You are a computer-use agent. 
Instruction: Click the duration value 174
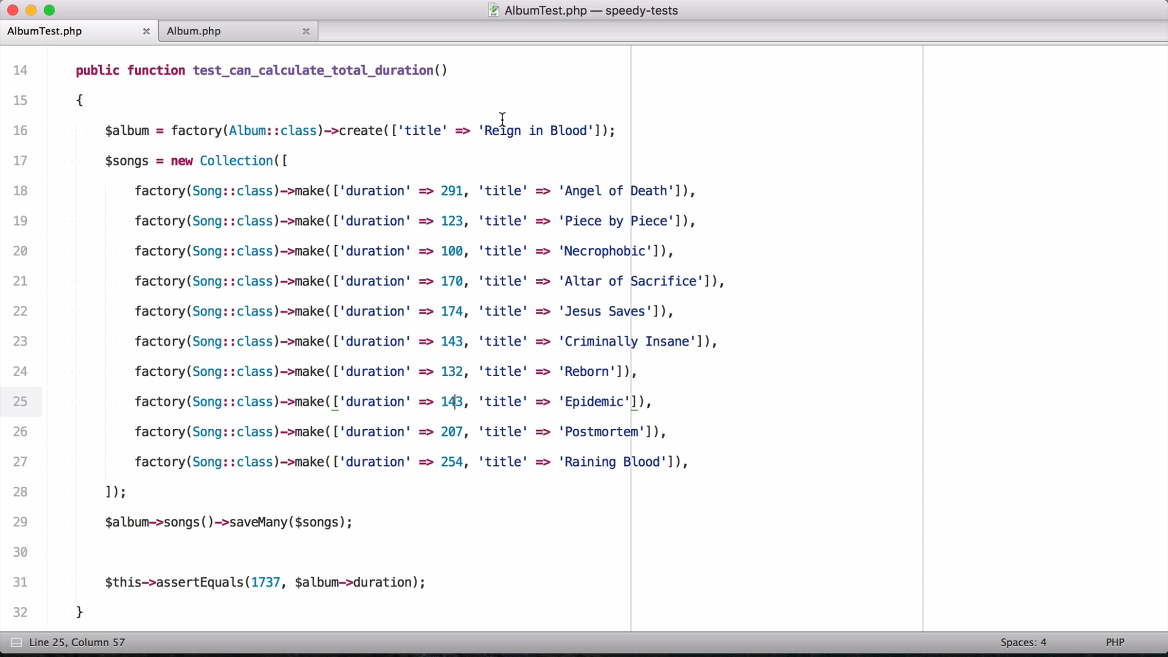point(452,311)
